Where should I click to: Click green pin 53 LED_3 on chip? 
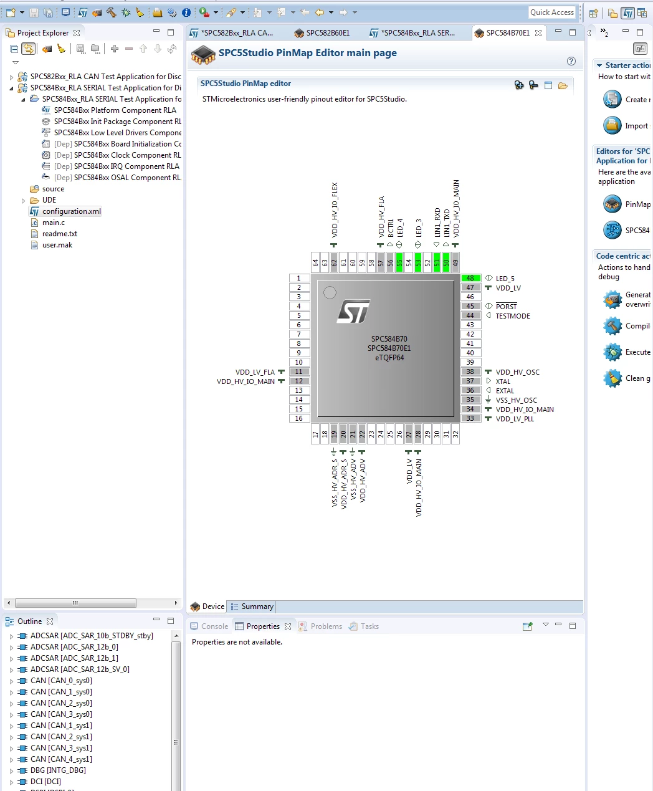tap(418, 262)
